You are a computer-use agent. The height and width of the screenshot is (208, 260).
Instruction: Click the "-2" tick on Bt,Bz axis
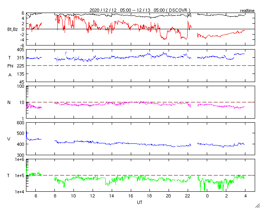22,35
